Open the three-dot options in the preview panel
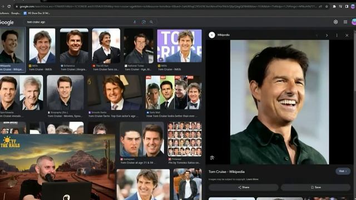This screenshot has height=200, width=356. (x=337, y=36)
